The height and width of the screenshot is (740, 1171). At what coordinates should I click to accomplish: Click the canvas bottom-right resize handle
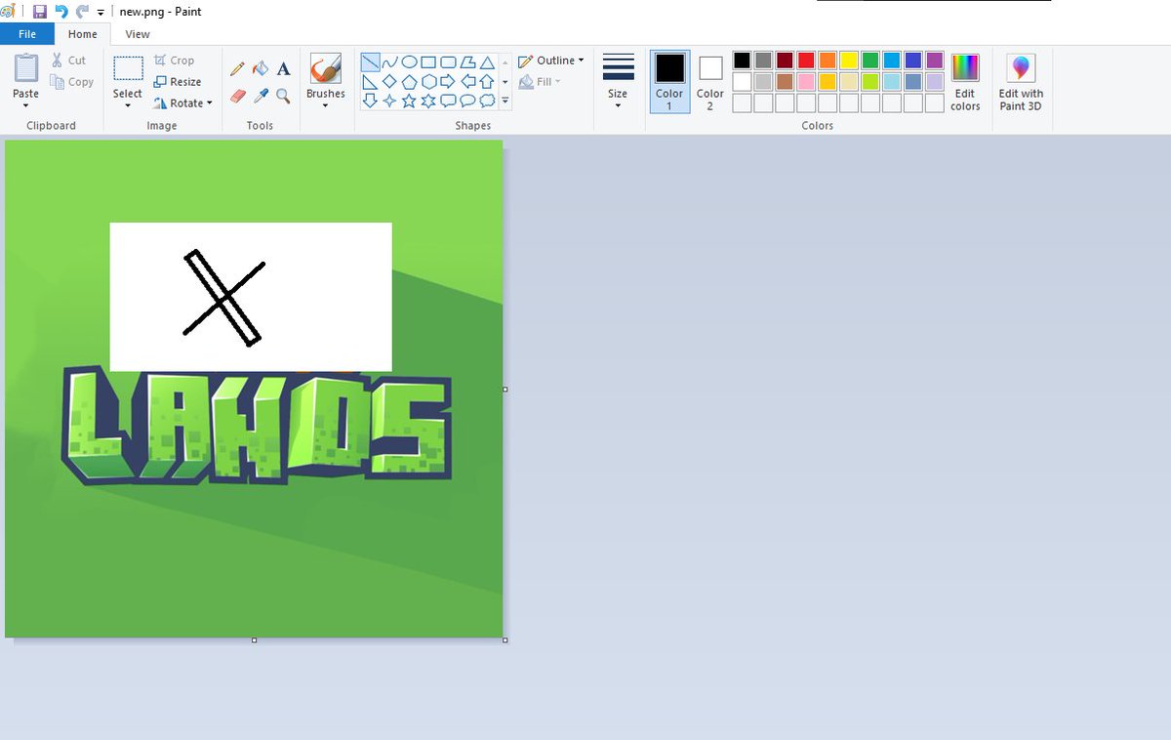pyautogui.click(x=505, y=640)
